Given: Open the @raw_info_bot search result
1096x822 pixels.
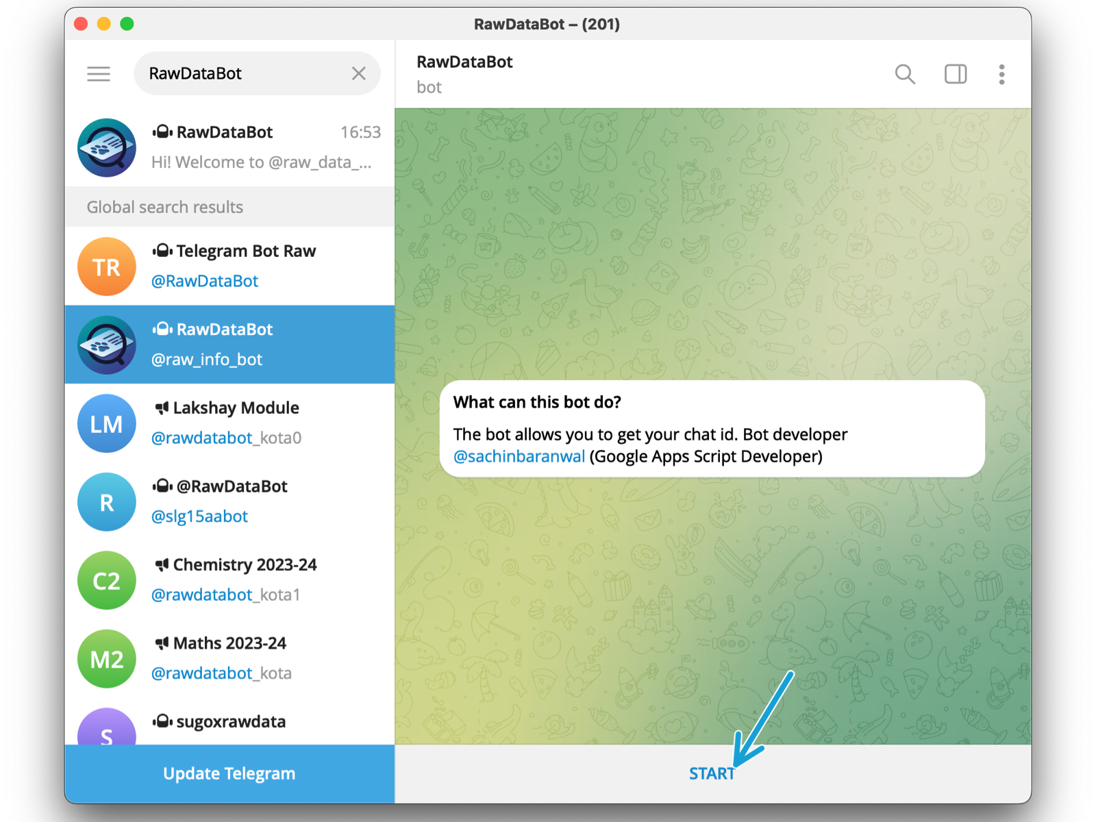Looking at the screenshot, I should pyautogui.click(x=229, y=345).
